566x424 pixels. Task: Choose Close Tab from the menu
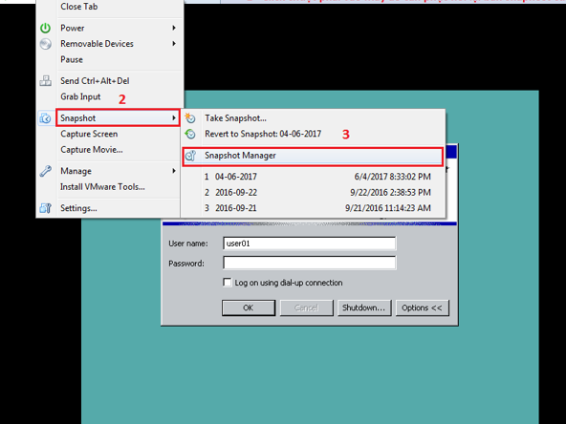point(79,7)
